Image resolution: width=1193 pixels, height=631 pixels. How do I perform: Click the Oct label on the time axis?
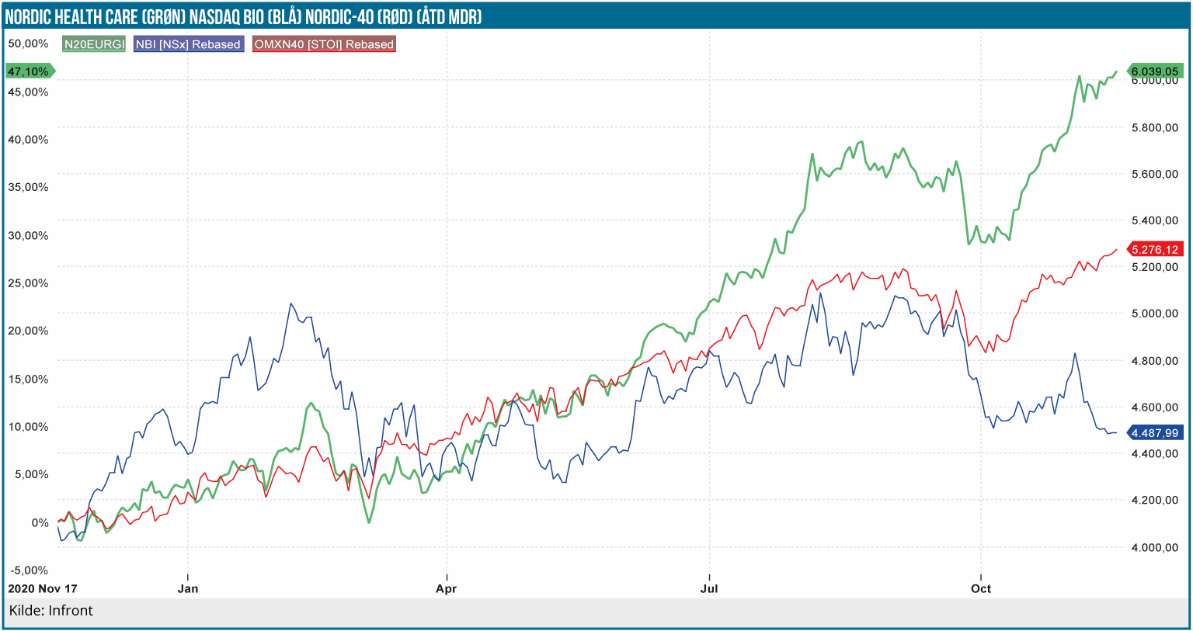tap(981, 588)
